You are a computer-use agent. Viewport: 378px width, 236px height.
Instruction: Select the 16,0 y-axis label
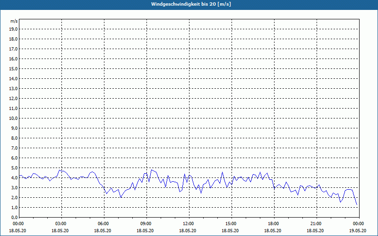pyautogui.click(x=13, y=59)
